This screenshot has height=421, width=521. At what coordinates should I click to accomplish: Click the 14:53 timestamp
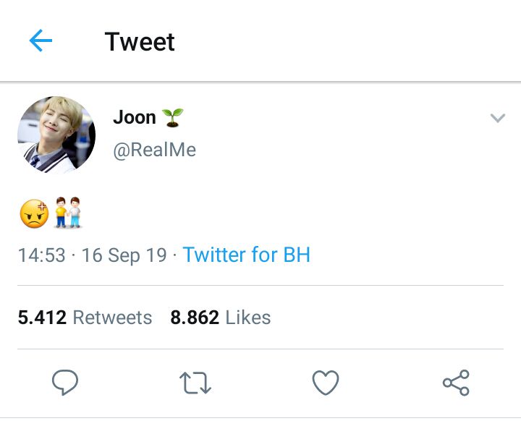[41, 255]
